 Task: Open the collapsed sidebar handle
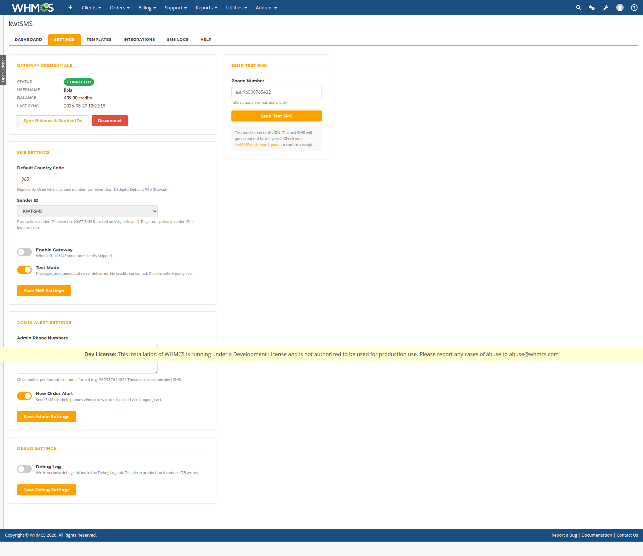[x=3, y=70]
